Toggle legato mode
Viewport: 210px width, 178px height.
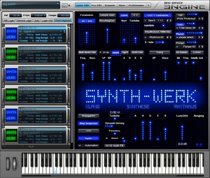[x=88, y=138]
